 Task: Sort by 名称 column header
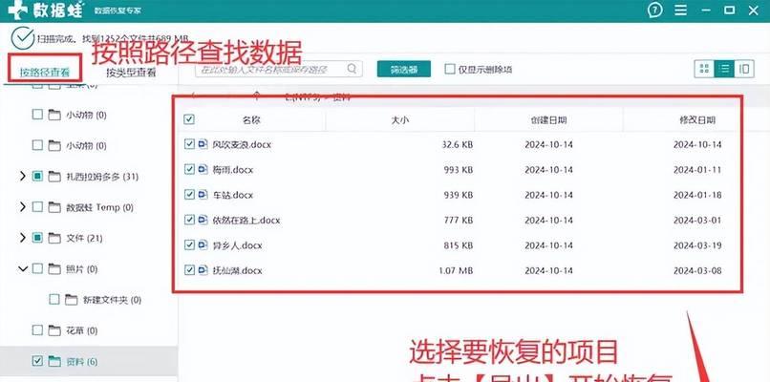pyautogui.click(x=251, y=119)
